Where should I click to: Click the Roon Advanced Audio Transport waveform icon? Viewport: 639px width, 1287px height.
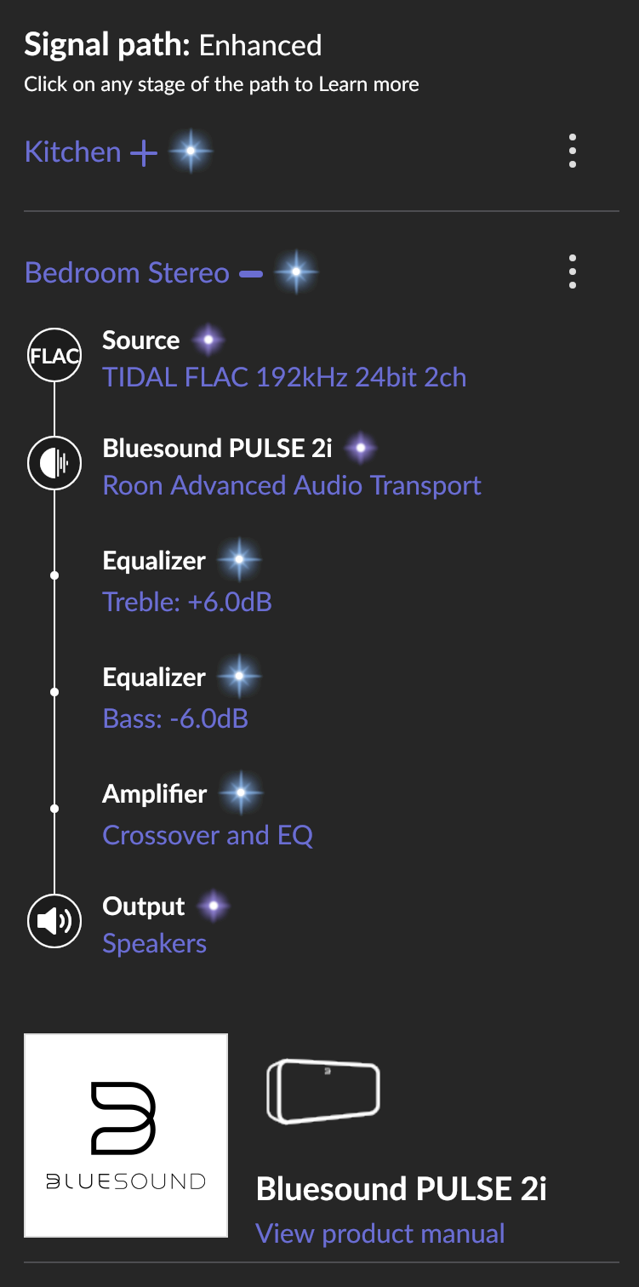pos(54,464)
